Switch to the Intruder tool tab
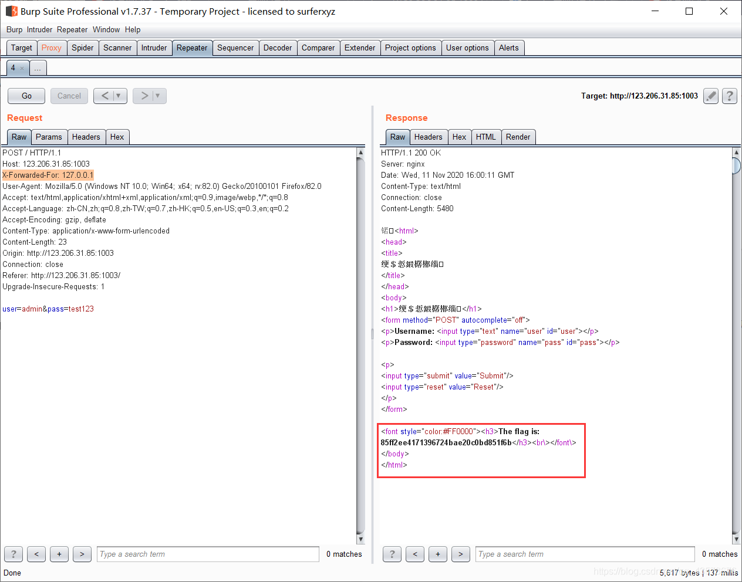Viewport: 742px width, 582px height. (x=154, y=48)
